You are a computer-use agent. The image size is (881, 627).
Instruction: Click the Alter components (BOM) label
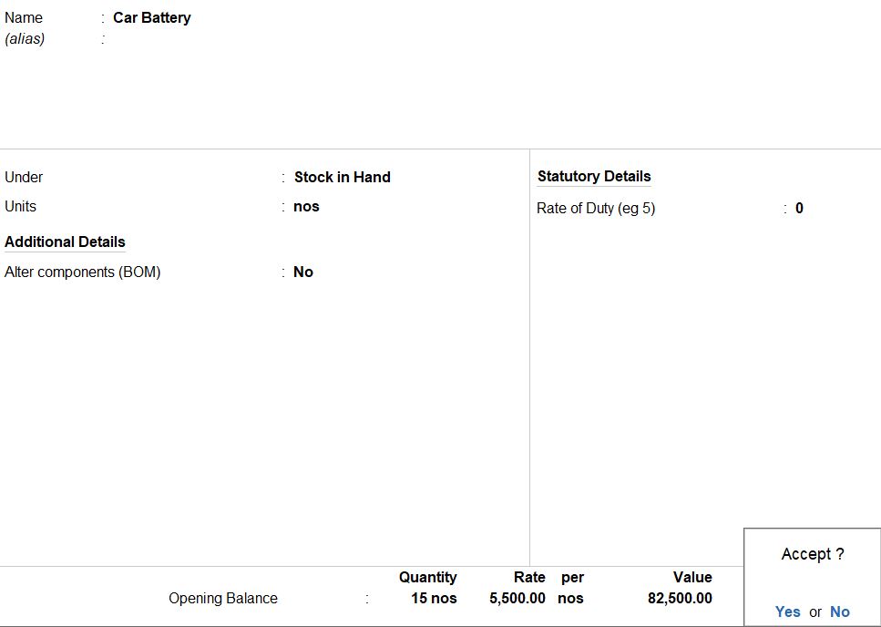coord(83,272)
